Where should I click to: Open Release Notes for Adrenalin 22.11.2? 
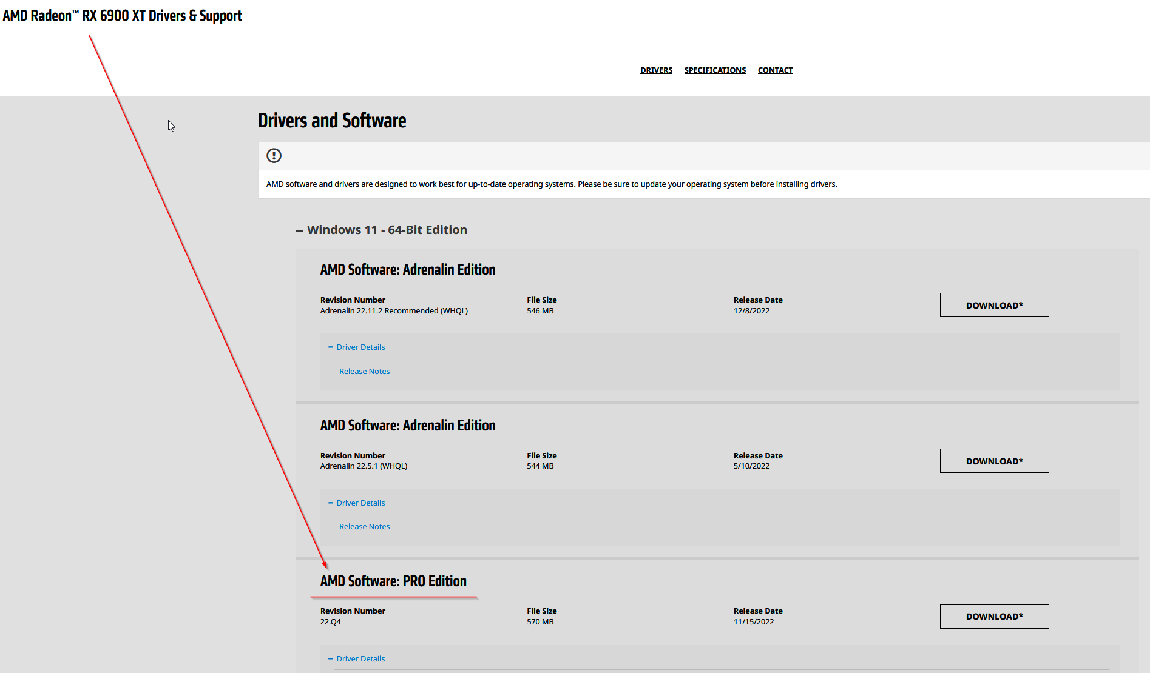tap(364, 372)
